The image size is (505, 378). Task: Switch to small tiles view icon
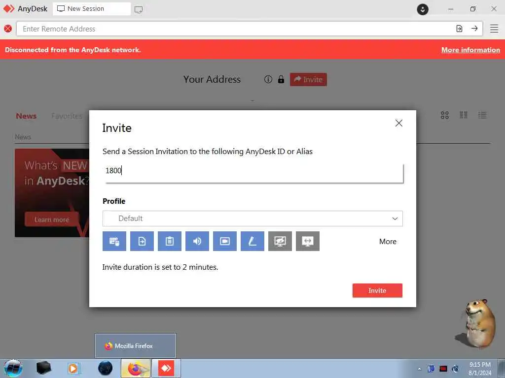464,115
